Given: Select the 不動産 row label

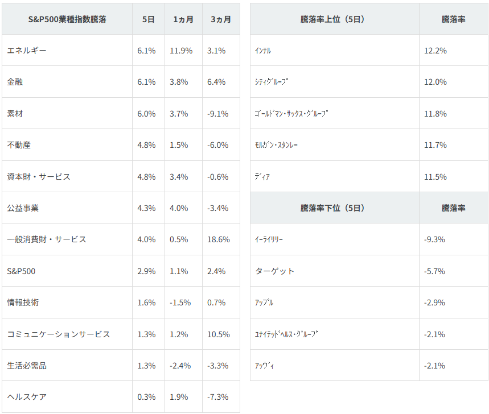Looking at the screenshot, I should tap(19, 145).
